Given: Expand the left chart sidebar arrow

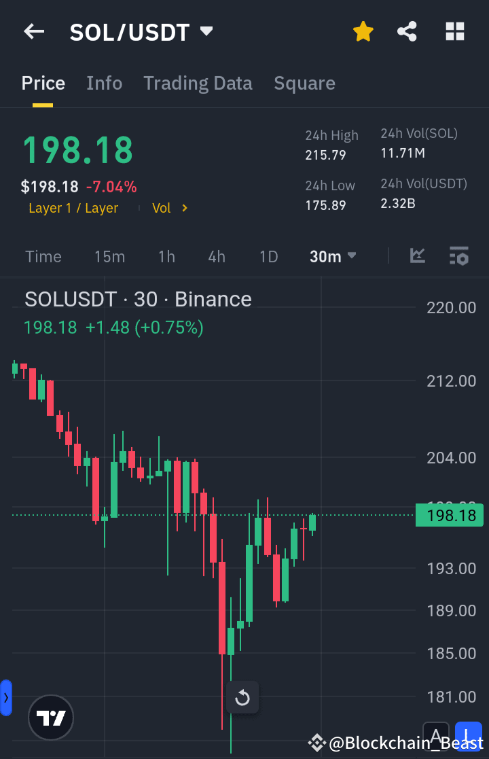Looking at the screenshot, I should click(7, 697).
